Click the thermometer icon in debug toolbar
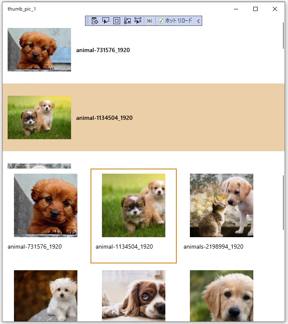 [127, 21]
